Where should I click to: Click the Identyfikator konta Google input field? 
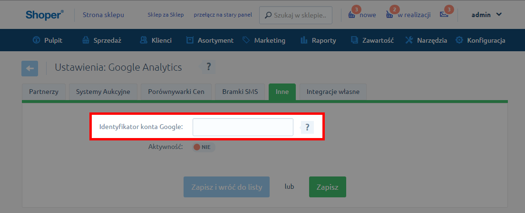pos(243,127)
